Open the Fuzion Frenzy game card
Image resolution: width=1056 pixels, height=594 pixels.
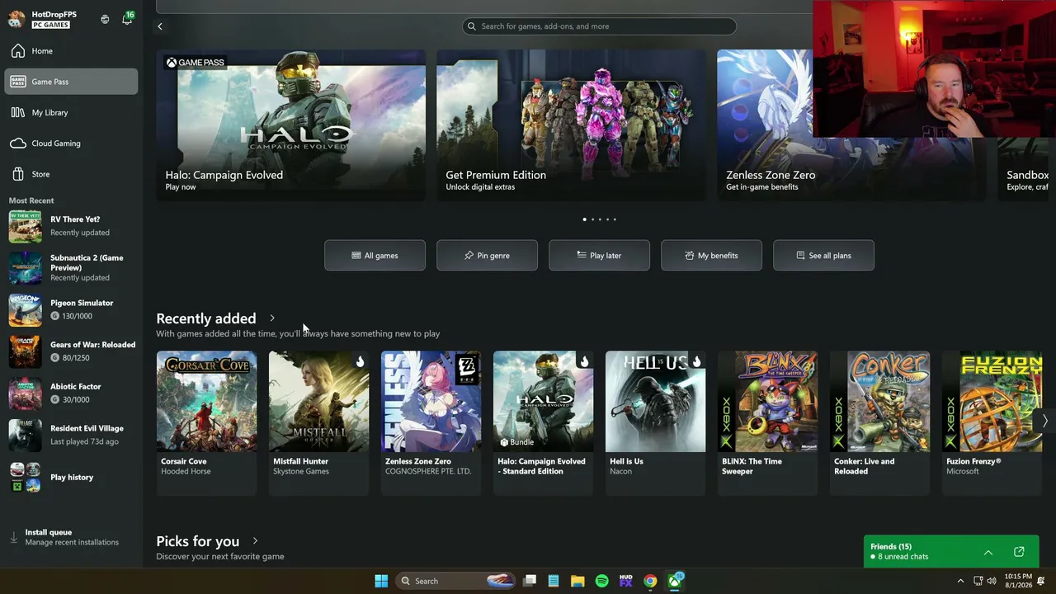click(x=992, y=422)
